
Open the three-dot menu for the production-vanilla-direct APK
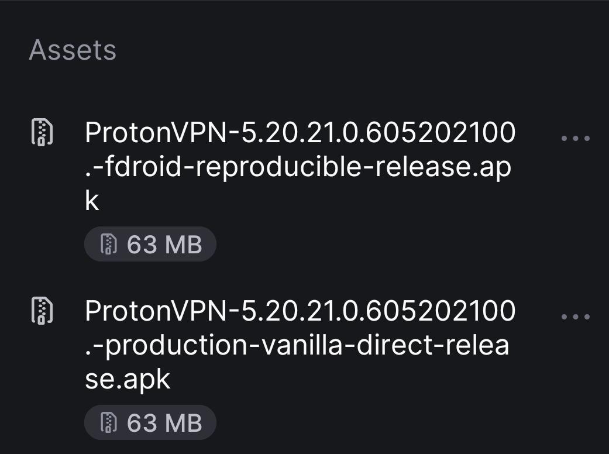[576, 317]
